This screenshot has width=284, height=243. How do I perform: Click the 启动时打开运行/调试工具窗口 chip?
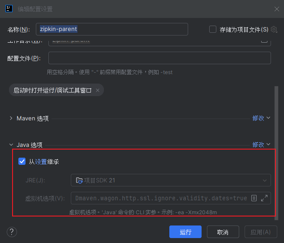click(x=56, y=90)
